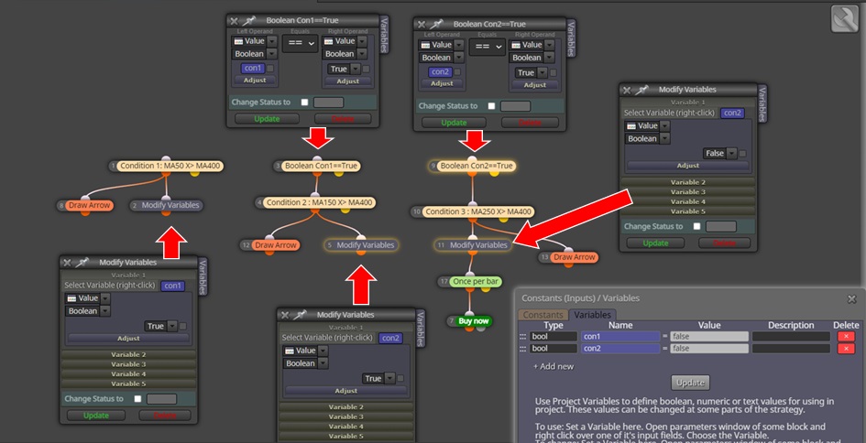Tick checkbox beside False in con2 Modify panel

pos(743,154)
